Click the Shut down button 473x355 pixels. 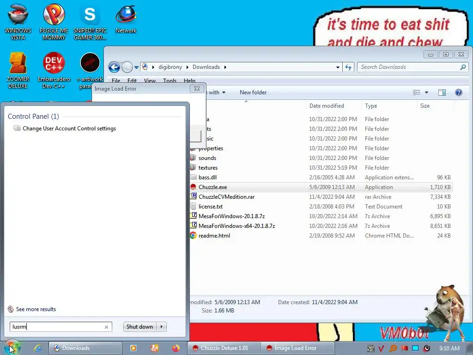[x=139, y=327]
